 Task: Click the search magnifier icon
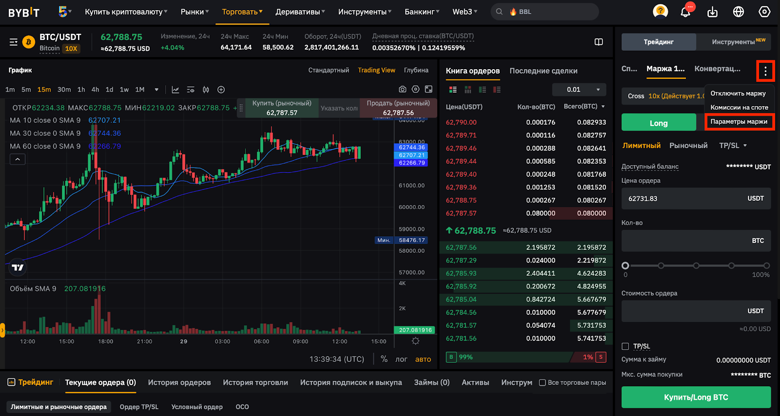(499, 12)
